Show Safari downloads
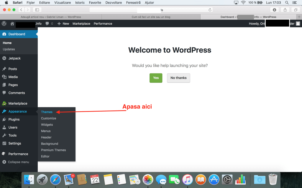The width and height of the screenshot is (302, 188). [275, 10]
